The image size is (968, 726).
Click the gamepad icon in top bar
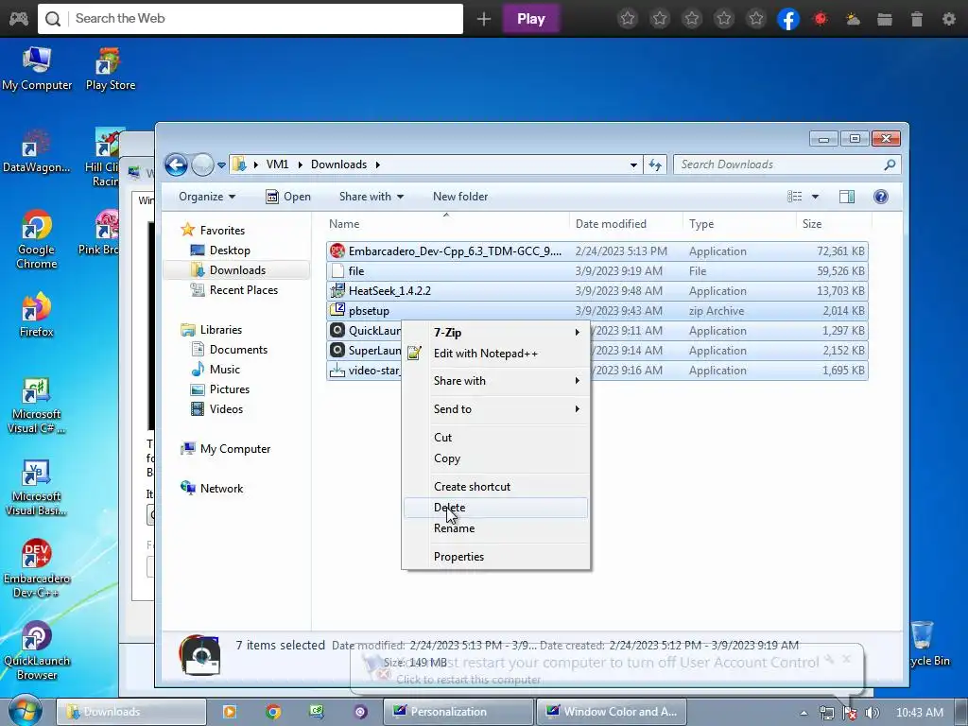pyautogui.click(x=19, y=19)
